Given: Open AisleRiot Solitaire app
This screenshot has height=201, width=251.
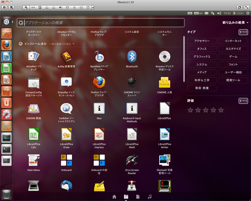Looking at the screenshot, I should click(x=33, y=56).
